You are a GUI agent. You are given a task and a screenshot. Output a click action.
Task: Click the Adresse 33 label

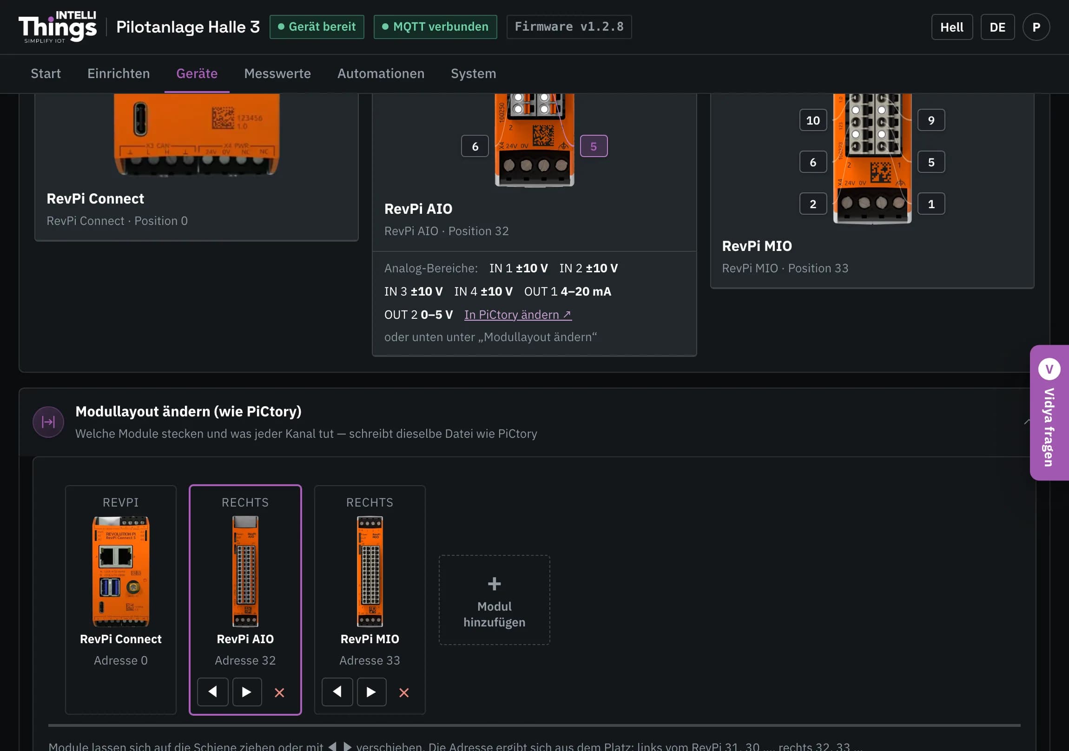(x=370, y=661)
